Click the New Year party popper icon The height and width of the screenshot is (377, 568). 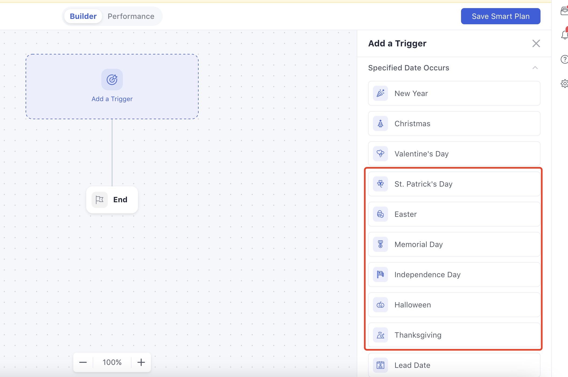pyautogui.click(x=380, y=93)
